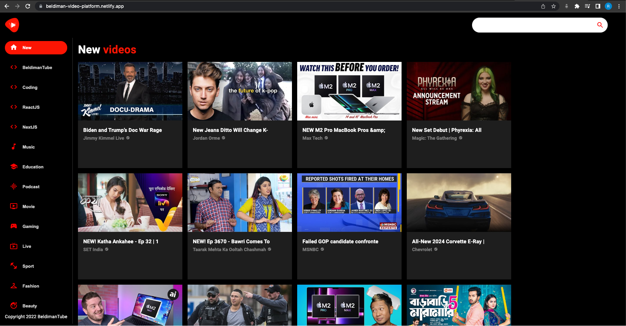Select Music category label
The image size is (626, 326).
point(29,147)
